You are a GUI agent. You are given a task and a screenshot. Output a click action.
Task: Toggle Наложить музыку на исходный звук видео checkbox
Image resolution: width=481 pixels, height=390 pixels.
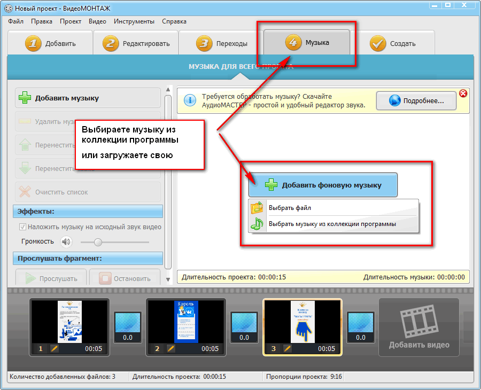pos(22,227)
